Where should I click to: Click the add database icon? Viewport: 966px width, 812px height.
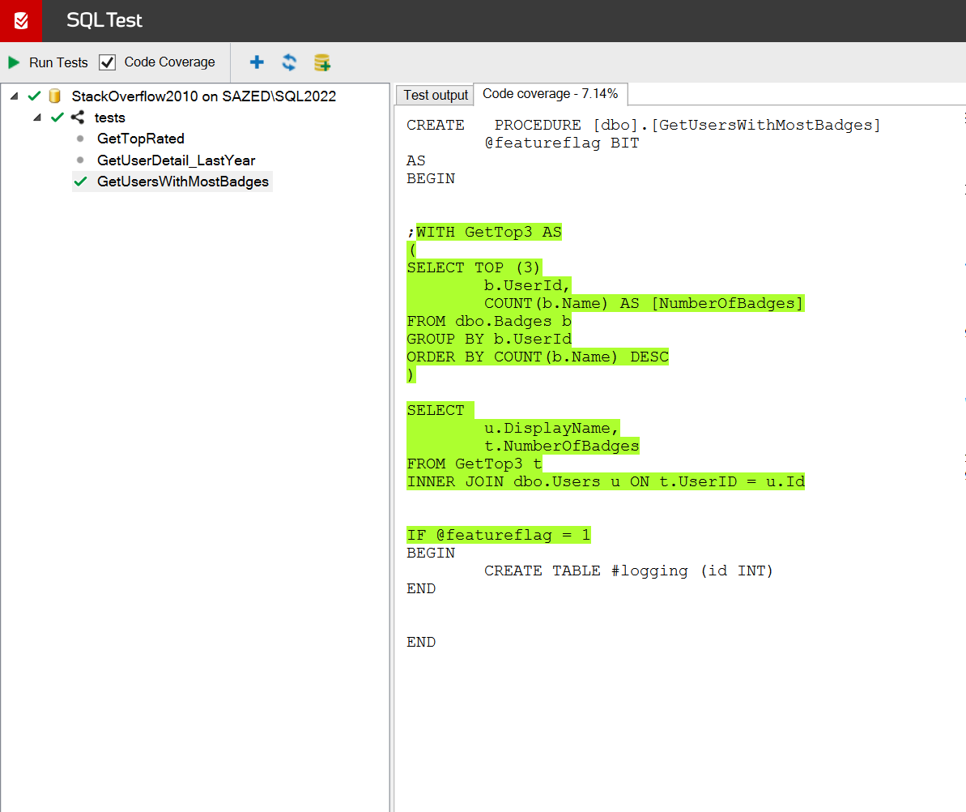pyautogui.click(x=322, y=62)
